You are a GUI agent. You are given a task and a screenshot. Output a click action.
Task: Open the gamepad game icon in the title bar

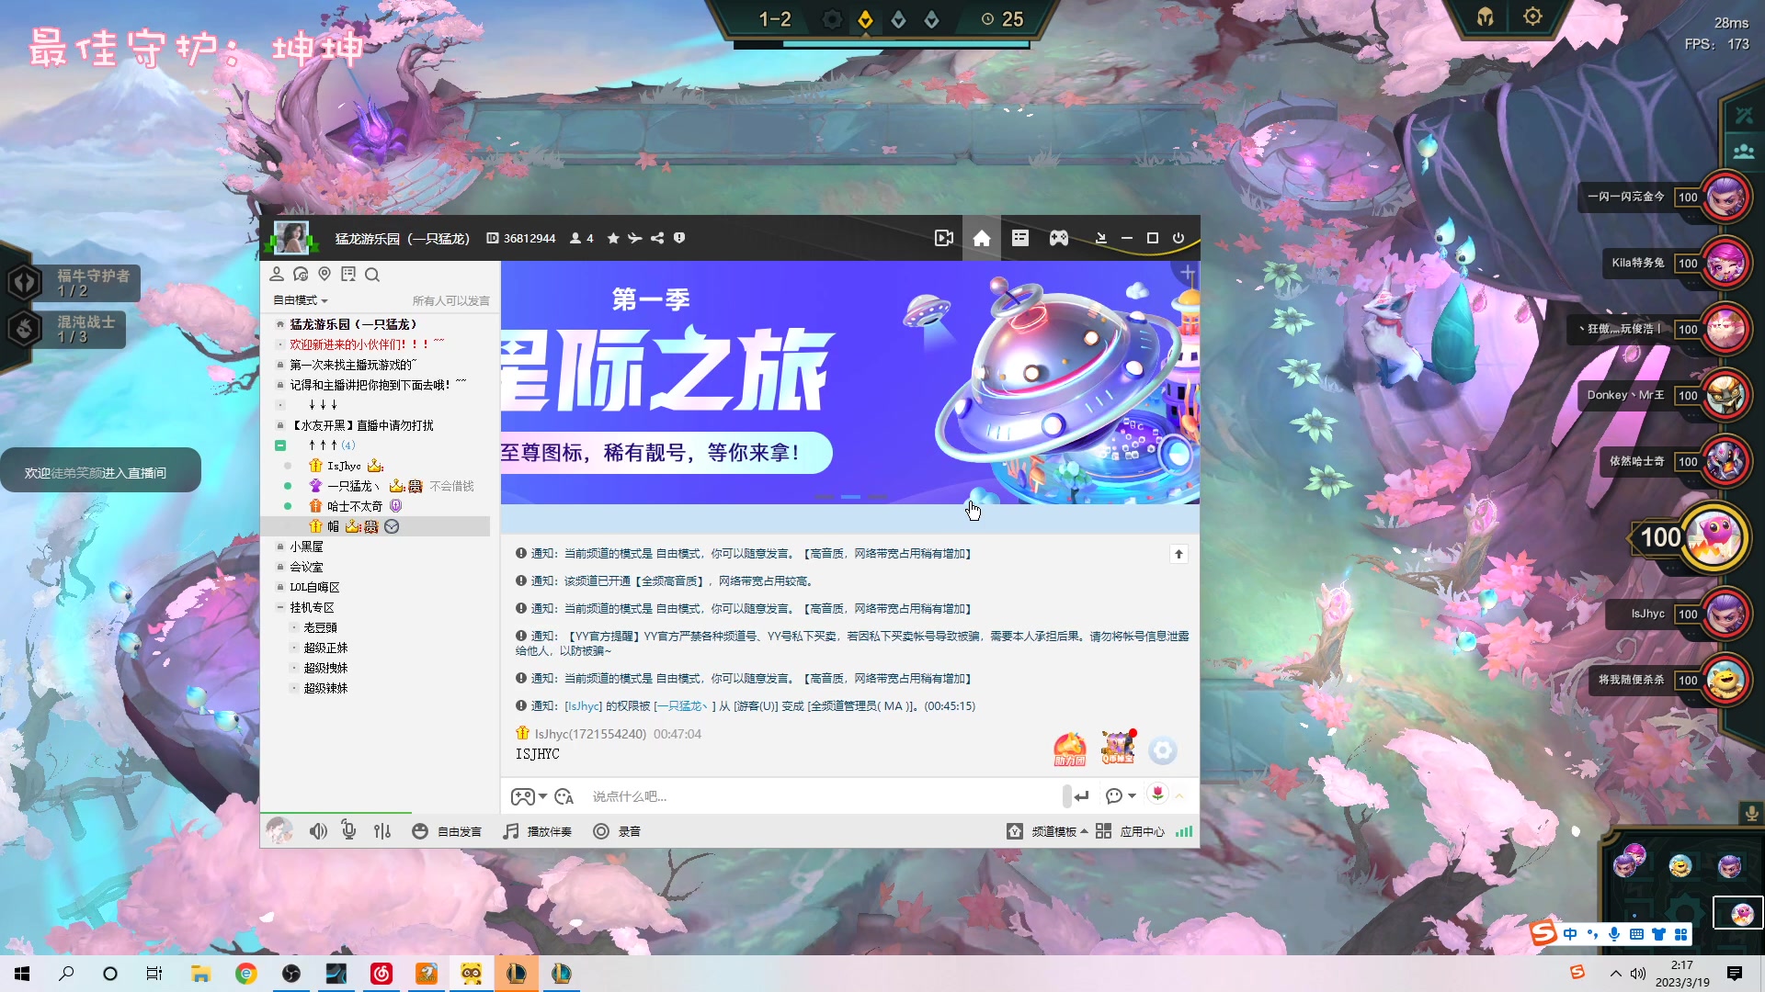pos(1058,238)
